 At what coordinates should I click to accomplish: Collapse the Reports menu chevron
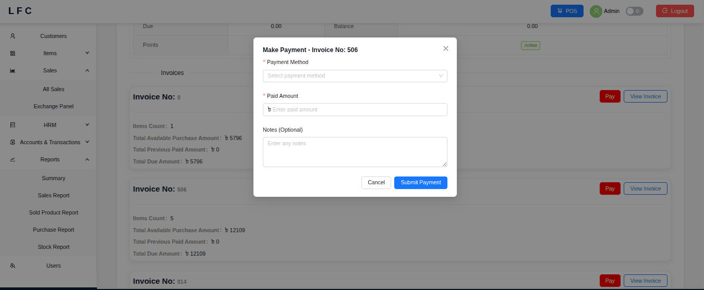point(87,159)
